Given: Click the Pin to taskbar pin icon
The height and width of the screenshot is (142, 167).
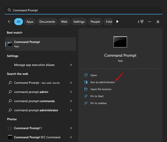Looking at the screenshot, I should (x=86, y=103).
